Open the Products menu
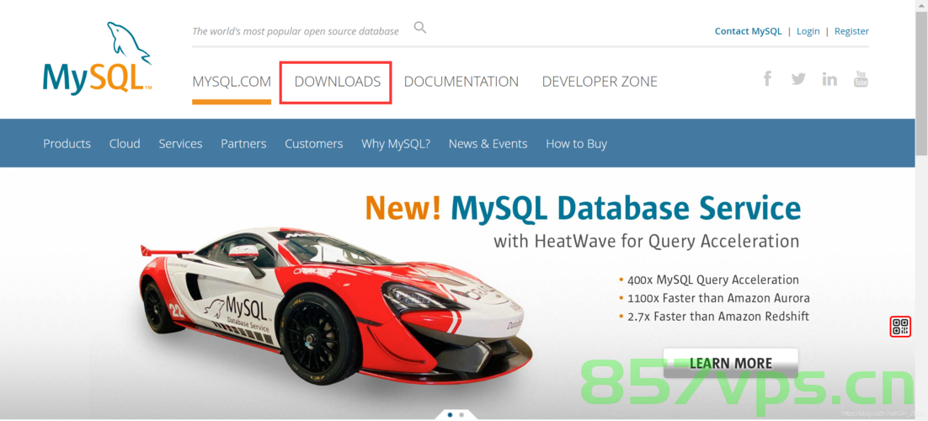 tap(67, 144)
